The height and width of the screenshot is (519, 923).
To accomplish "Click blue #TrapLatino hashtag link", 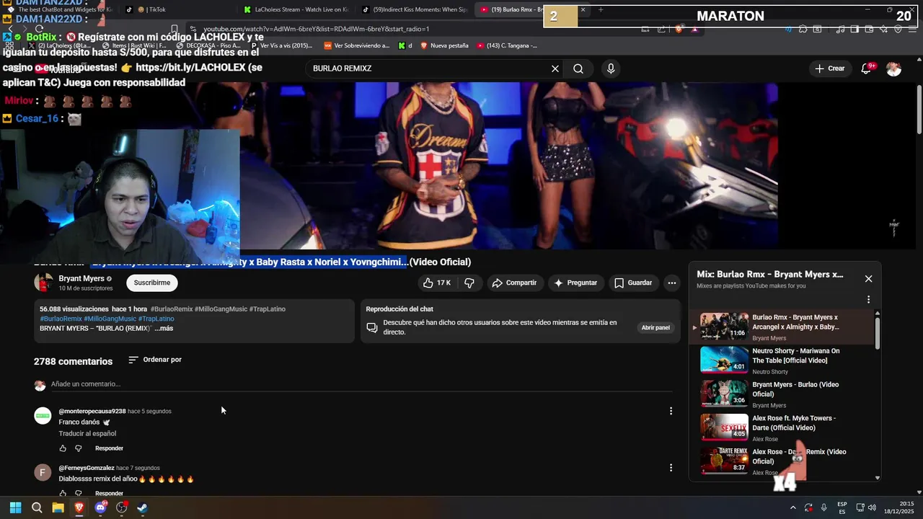I will (156, 319).
